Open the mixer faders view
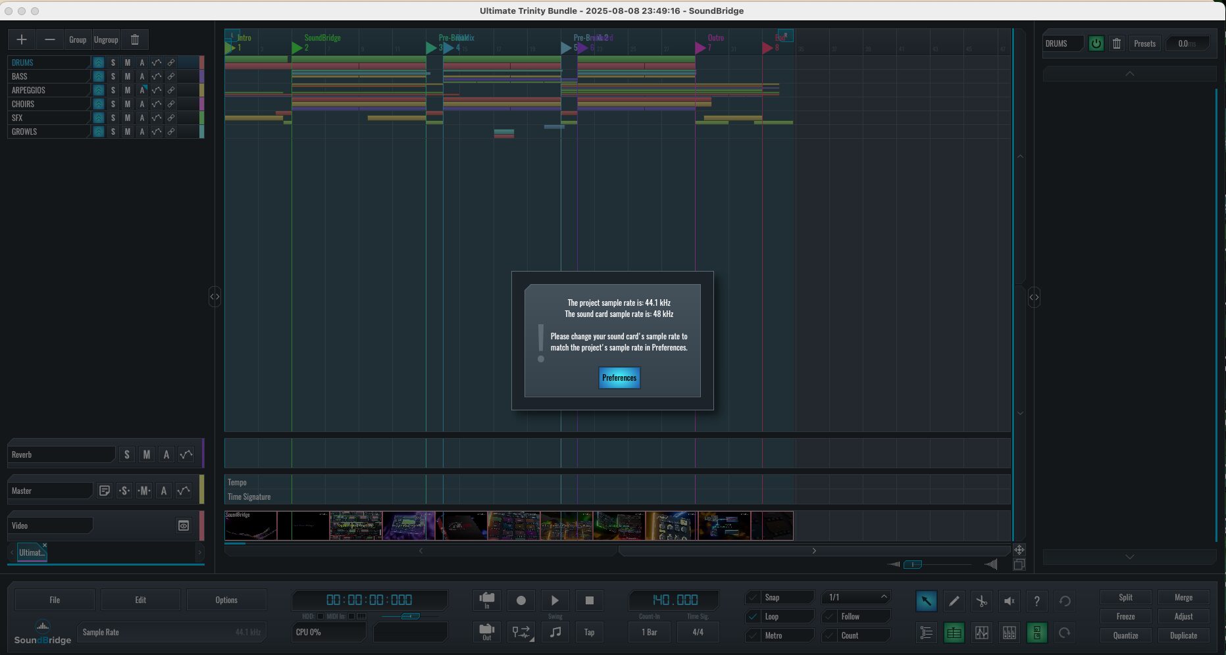The image size is (1226, 655). [x=1009, y=633]
